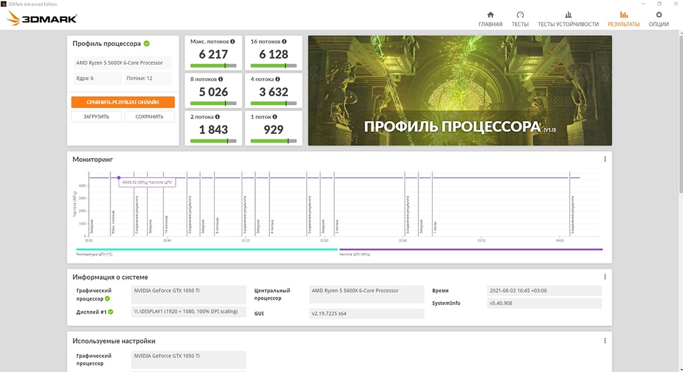The image size is (683, 372).
Task: Click the Загрузить button
Action: click(x=96, y=117)
